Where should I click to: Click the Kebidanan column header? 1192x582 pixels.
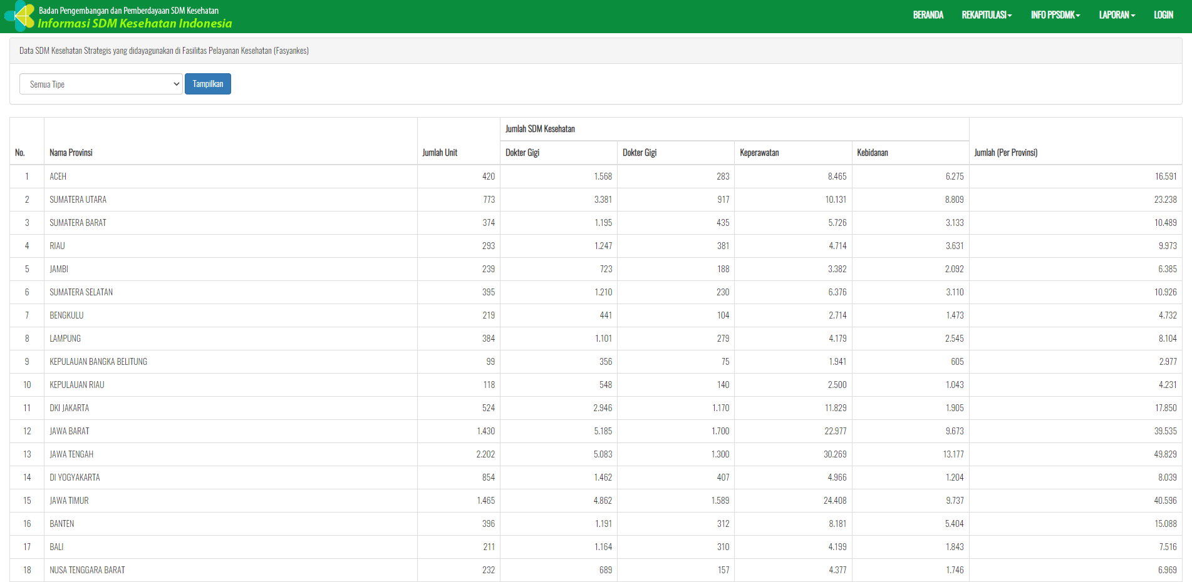[872, 153]
